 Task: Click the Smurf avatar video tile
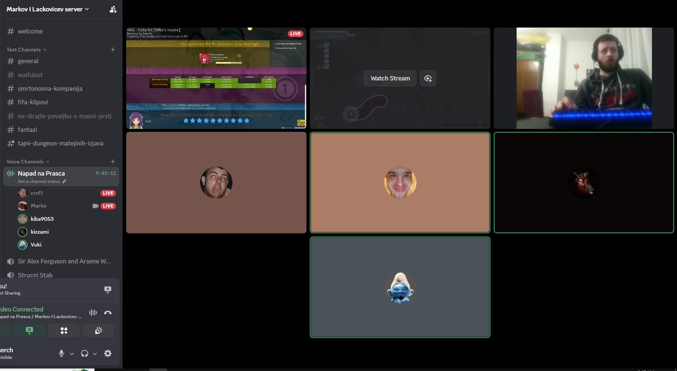coord(400,287)
